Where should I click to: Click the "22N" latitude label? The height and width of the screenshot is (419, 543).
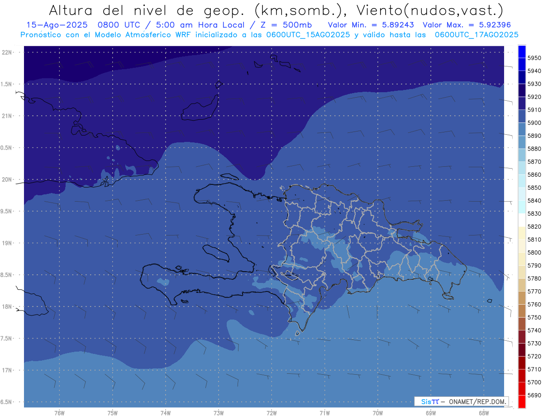click(6, 52)
